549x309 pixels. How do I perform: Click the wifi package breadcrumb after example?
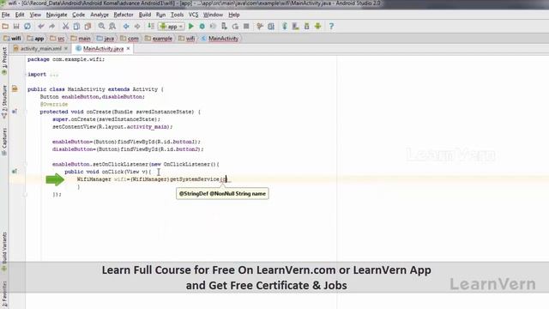click(187, 39)
